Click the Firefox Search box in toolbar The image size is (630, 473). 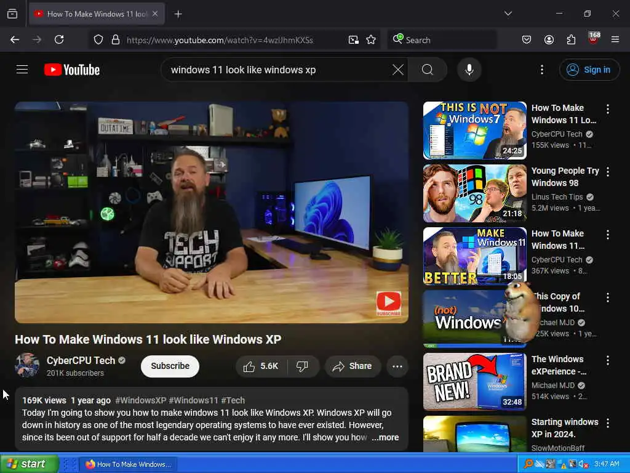pos(442,40)
